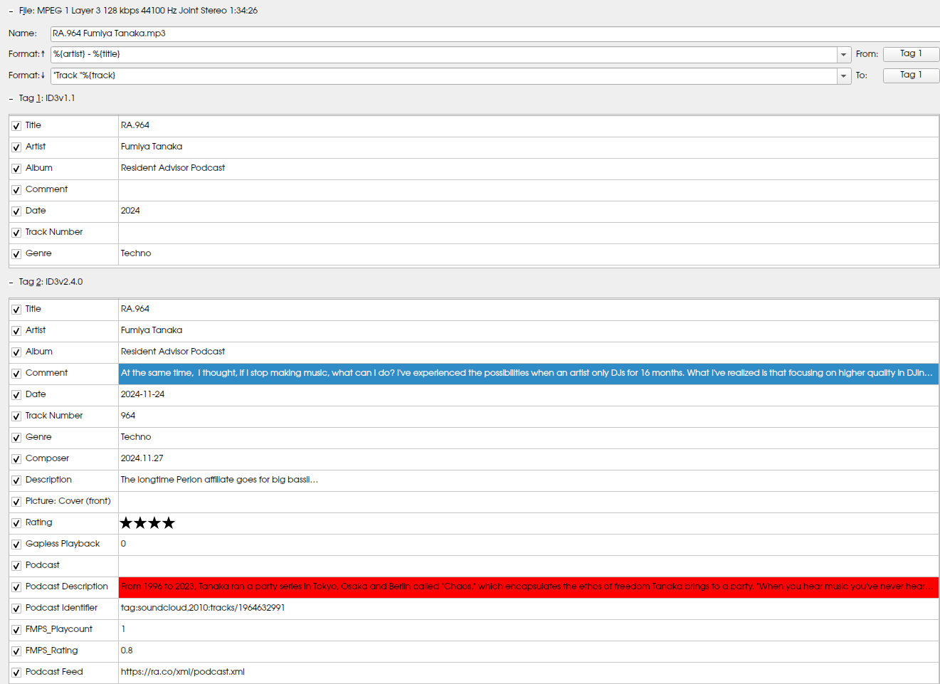Image resolution: width=940 pixels, height=684 pixels.
Task: Uncheck Podcast Identifier checkbox
Action: pyautogui.click(x=16, y=609)
